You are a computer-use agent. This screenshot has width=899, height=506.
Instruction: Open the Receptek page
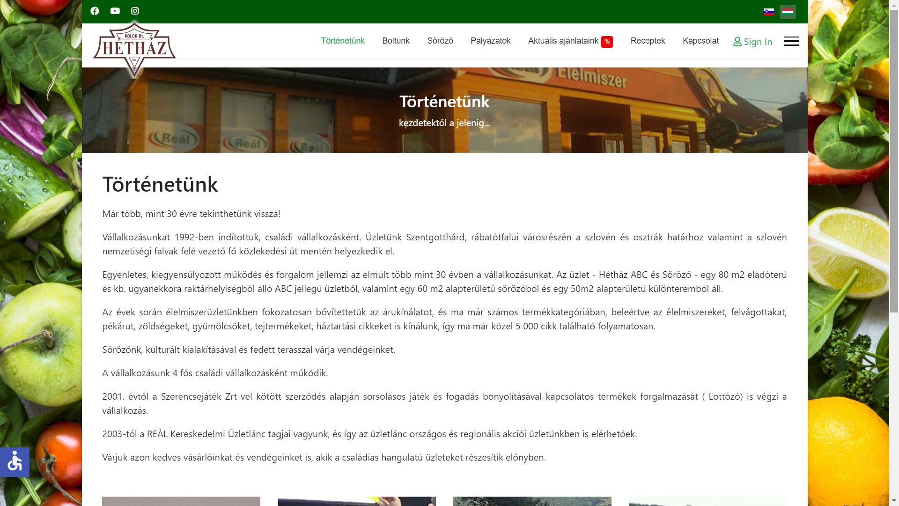coord(648,41)
